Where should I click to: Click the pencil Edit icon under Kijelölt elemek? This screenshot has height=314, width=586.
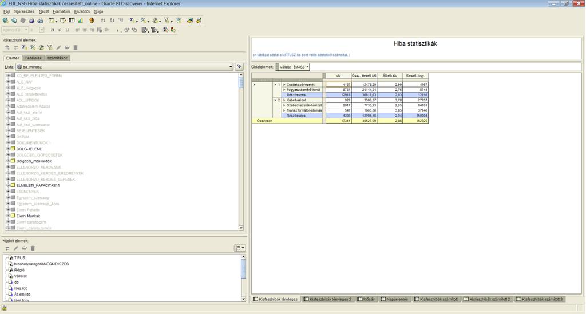[15, 248]
